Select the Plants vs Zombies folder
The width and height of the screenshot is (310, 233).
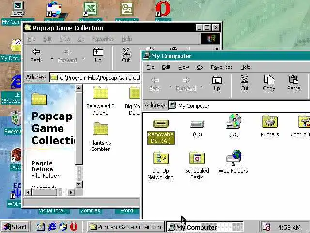point(100,137)
